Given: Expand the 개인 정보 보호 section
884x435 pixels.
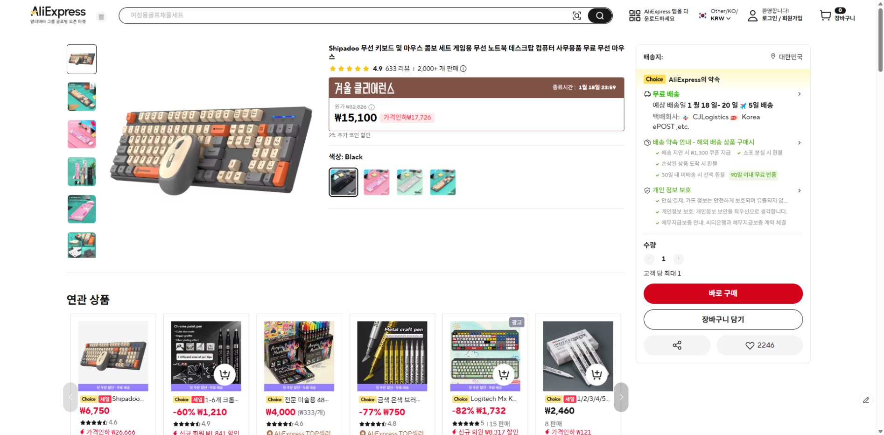Looking at the screenshot, I should pos(799,190).
